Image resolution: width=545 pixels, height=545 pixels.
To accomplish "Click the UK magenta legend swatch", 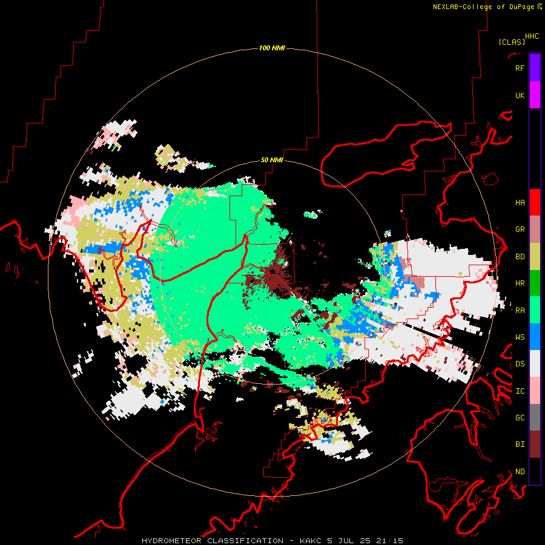I will point(535,95).
